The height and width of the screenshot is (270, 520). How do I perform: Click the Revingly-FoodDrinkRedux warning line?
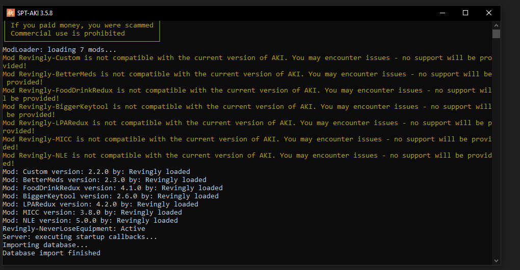[x=247, y=94]
